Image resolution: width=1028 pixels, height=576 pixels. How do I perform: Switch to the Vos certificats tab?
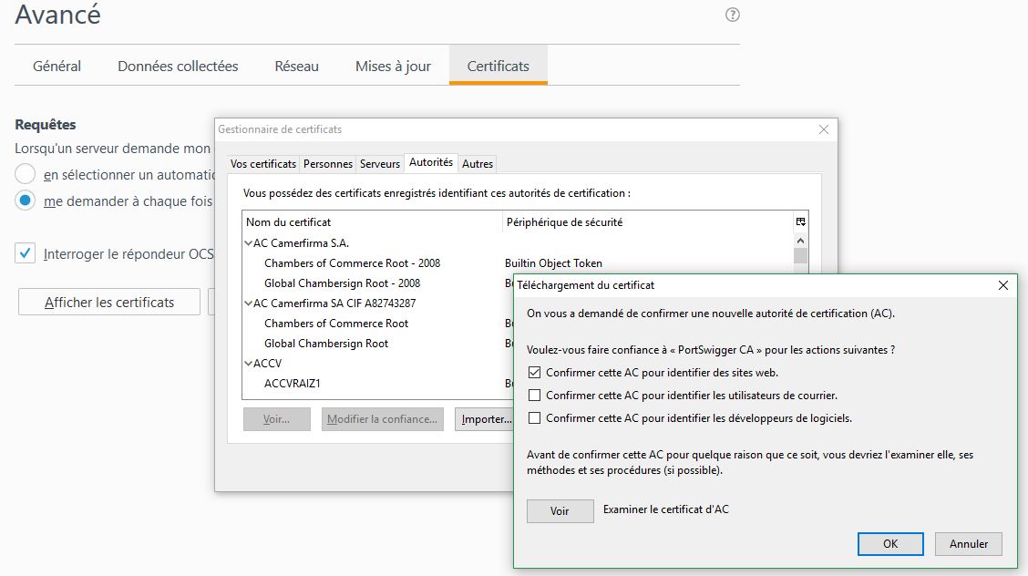(262, 164)
